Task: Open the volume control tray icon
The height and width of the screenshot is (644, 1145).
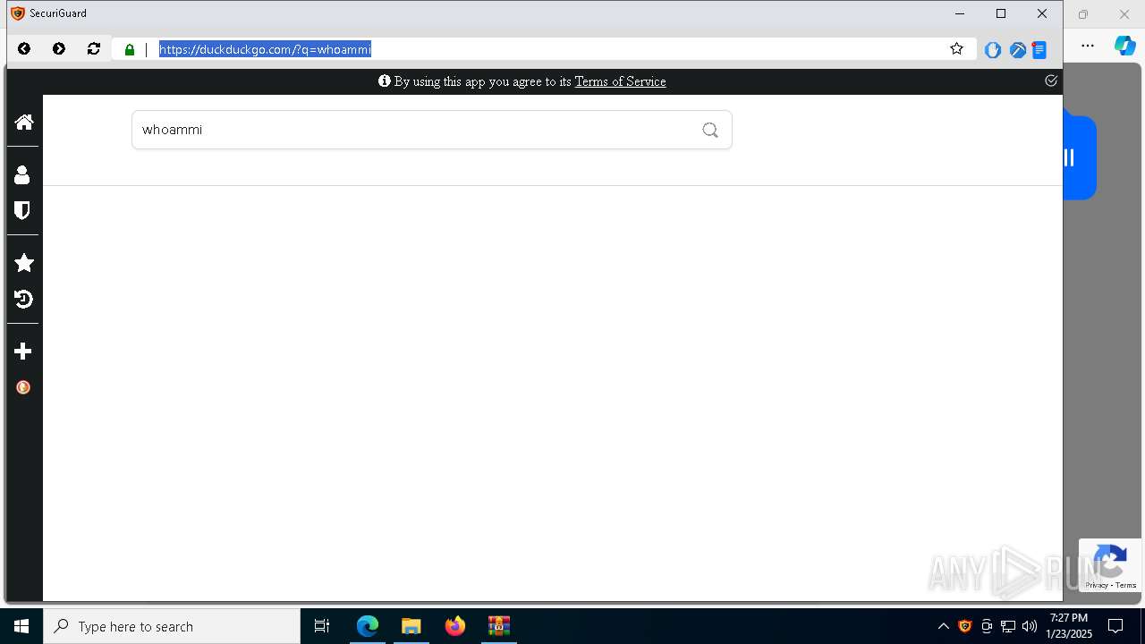Action: pos(1030,626)
